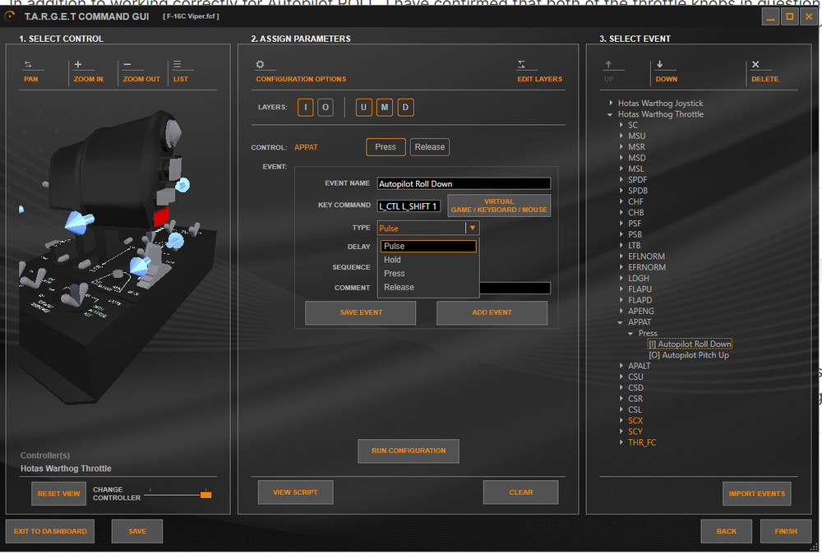The height and width of the screenshot is (559, 822).
Task: Click the Zoom Out tool
Action: tap(141, 72)
